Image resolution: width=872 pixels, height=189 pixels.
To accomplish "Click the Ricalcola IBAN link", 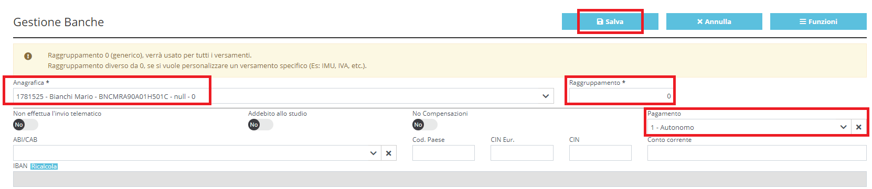I will point(44,166).
